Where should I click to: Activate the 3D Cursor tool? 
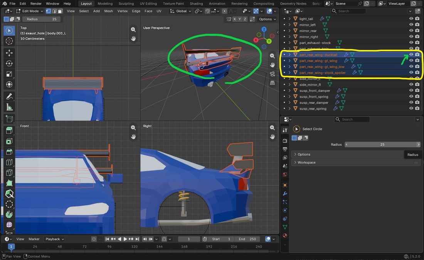pos(9,41)
